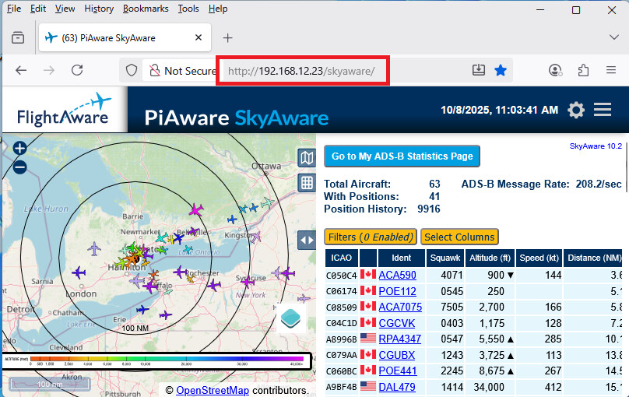Open the RPA4347 flight link
The height and width of the screenshot is (397, 629).
tap(399, 339)
